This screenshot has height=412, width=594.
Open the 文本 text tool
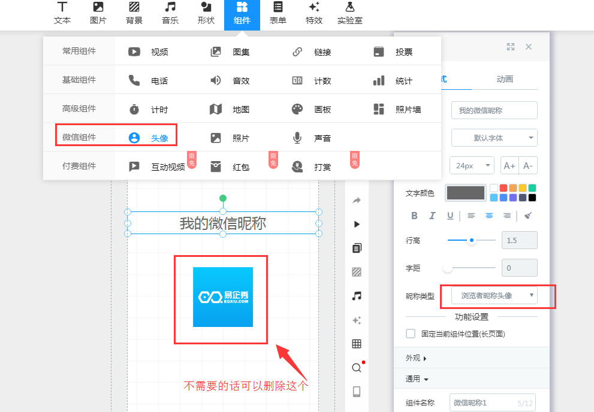click(x=62, y=13)
